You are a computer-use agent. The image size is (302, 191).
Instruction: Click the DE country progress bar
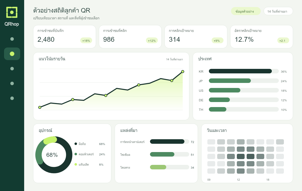(244, 100)
